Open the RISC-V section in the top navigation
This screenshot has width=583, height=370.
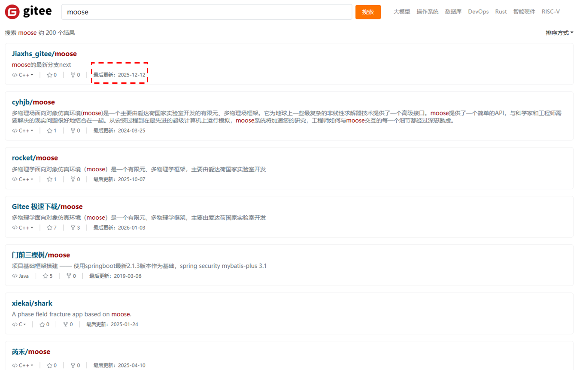coord(551,12)
